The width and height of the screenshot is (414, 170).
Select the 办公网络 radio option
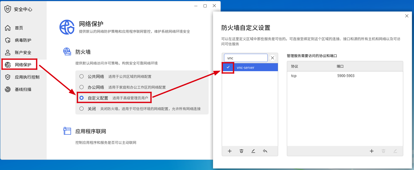pyautogui.click(x=82, y=87)
